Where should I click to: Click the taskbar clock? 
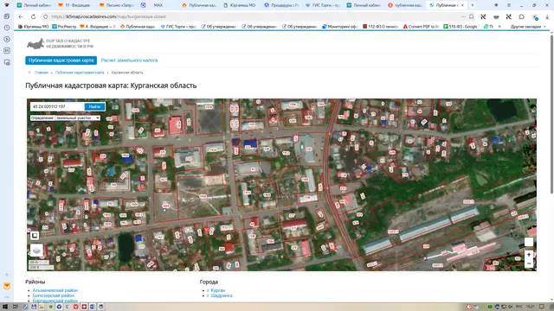531,307
